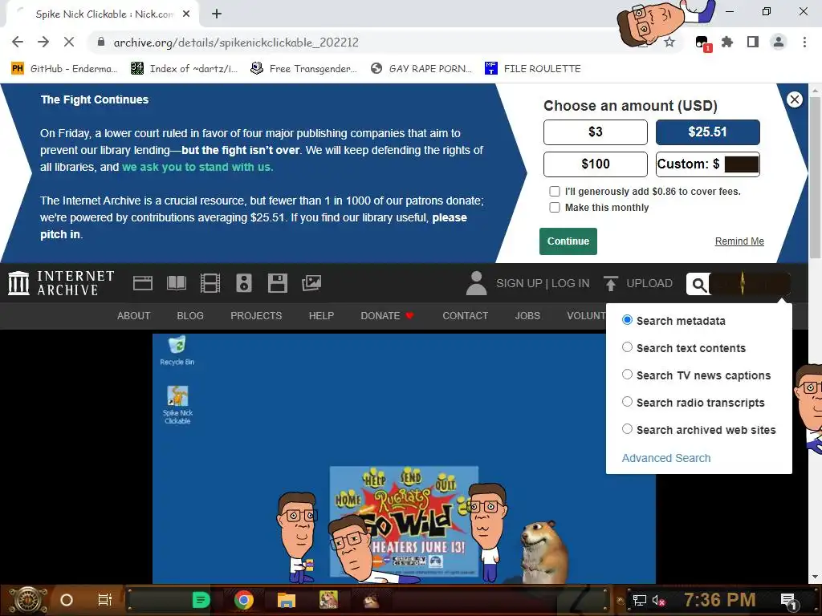The width and height of the screenshot is (822, 616).
Task: Click the extension icon with red badge
Action: [702, 43]
